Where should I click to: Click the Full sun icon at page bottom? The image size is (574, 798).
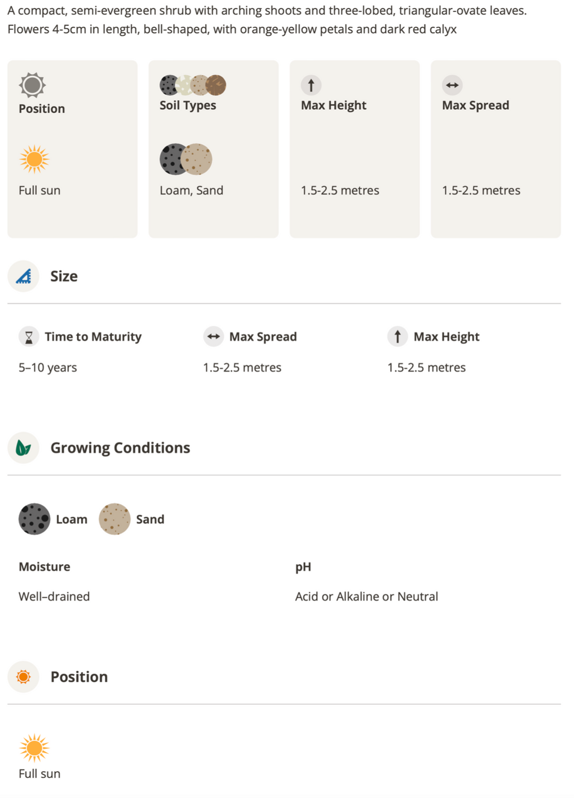click(34, 748)
